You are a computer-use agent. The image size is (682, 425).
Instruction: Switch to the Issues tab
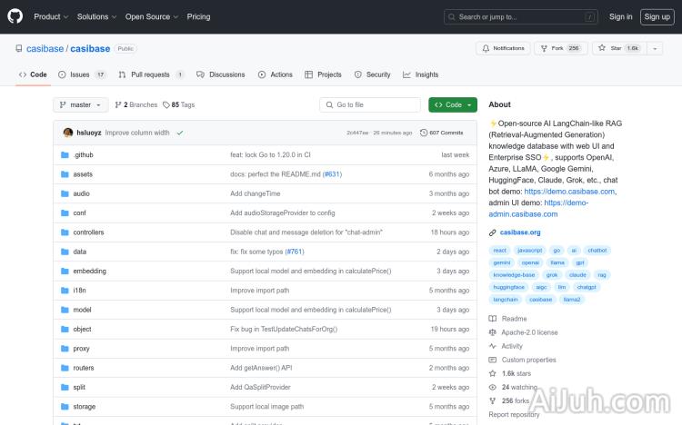click(81, 74)
